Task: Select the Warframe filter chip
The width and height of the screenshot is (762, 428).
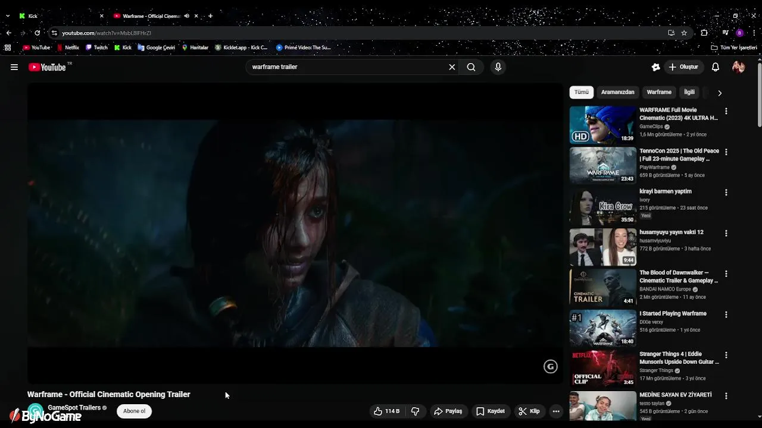Action: [659, 92]
